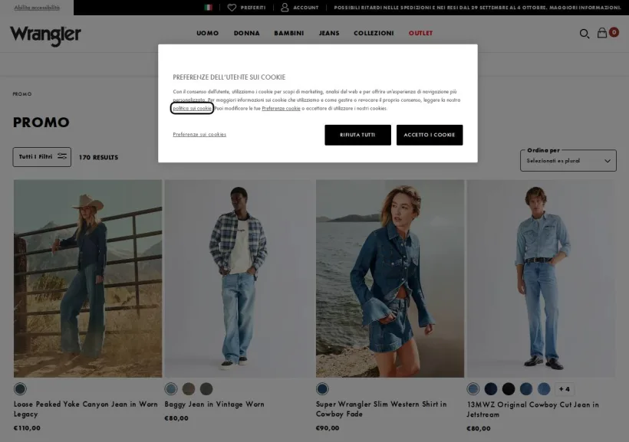629x442 pixels.
Task: Open Super Wrangler Slim Western Shirt image
Action: (x=390, y=279)
